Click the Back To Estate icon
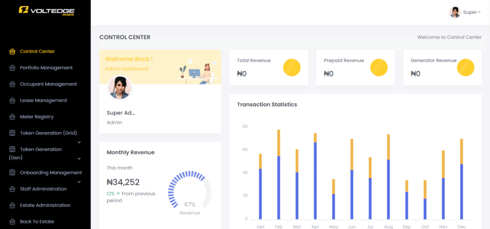The image size is (490, 229). [x=12, y=221]
